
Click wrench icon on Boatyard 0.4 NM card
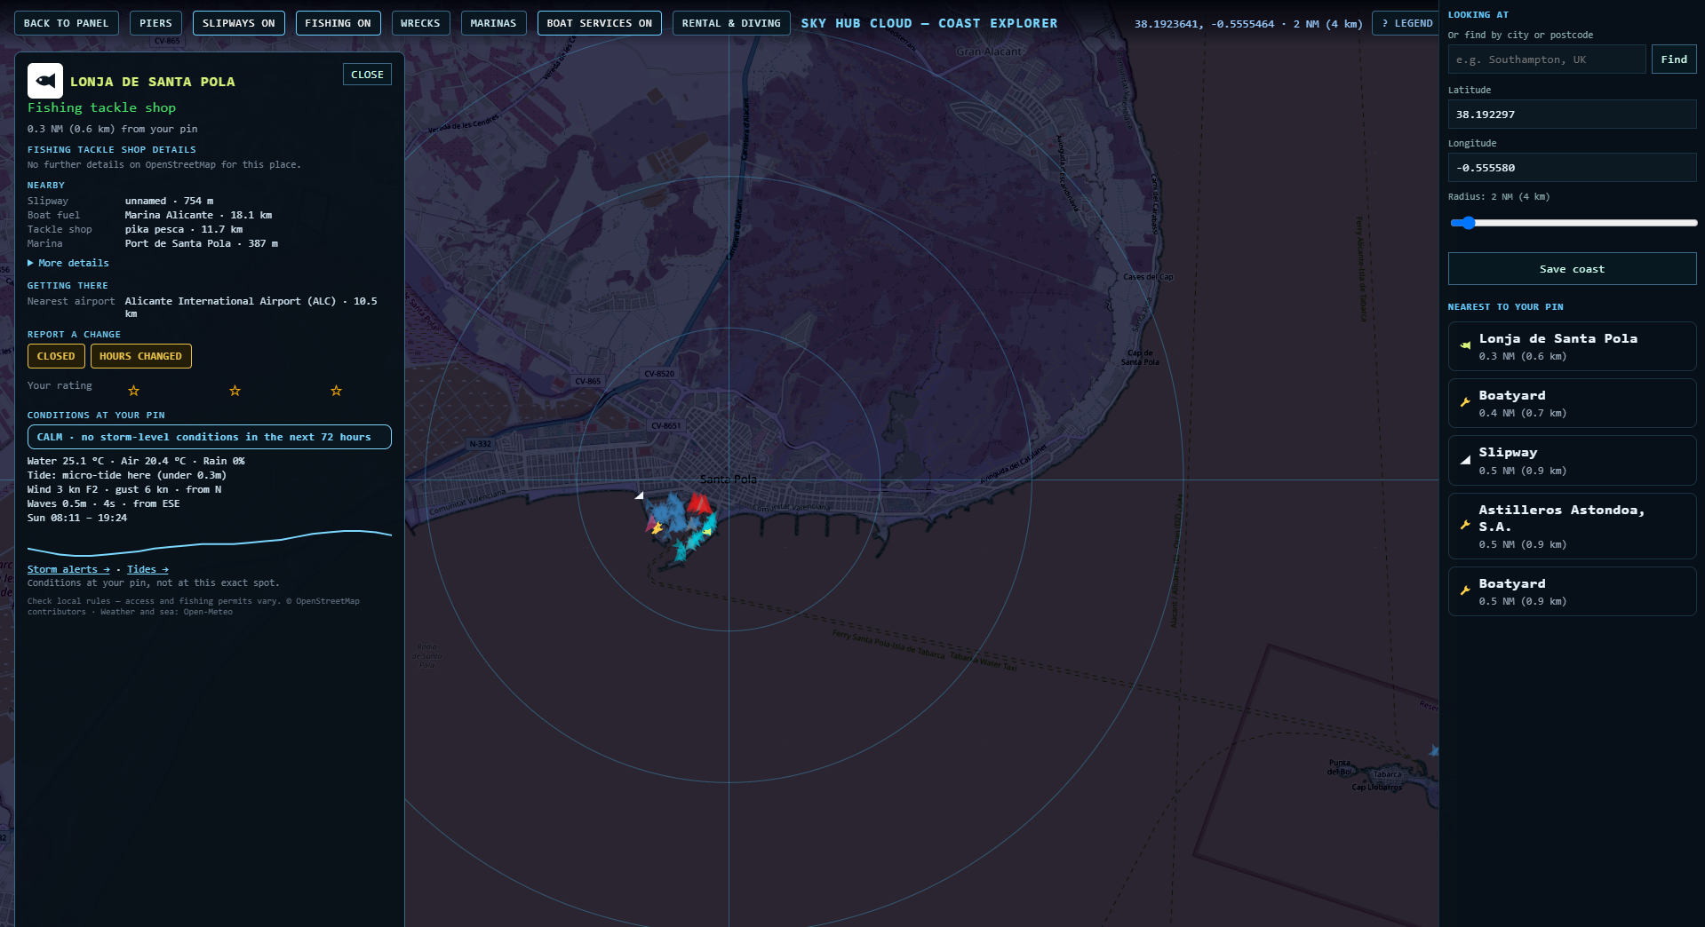click(x=1465, y=402)
